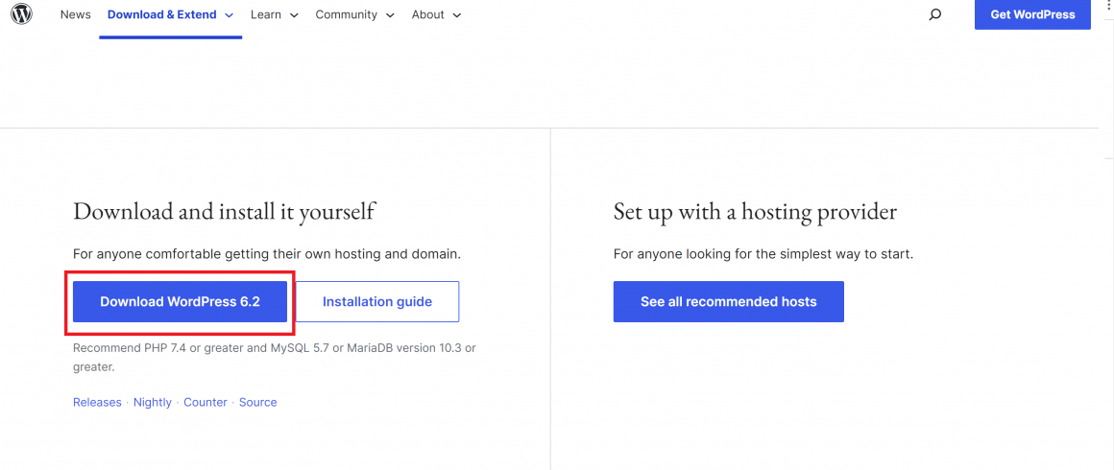The width and height of the screenshot is (1114, 470).
Task: Expand the Learn menu chevron
Action: (x=294, y=15)
